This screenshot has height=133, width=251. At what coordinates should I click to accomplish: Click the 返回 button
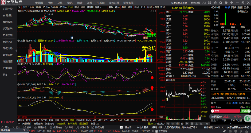(162, 7)
